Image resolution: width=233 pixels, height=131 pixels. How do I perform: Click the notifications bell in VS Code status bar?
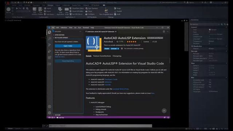click(168, 118)
